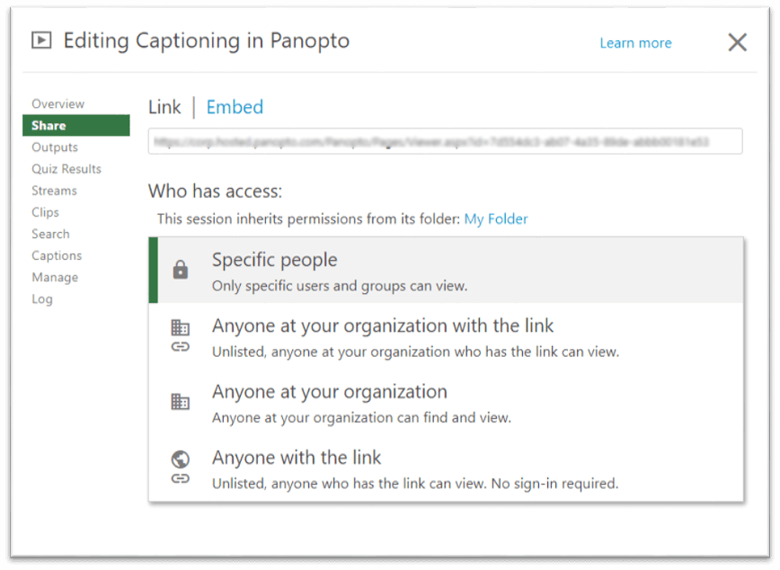Image resolution: width=780 pixels, height=570 pixels.
Task: Click the building icon for organization with link
Action: pyautogui.click(x=180, y=328)
